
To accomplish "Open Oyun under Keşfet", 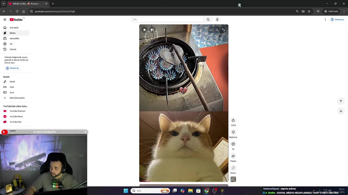I will tap(16, 92).
